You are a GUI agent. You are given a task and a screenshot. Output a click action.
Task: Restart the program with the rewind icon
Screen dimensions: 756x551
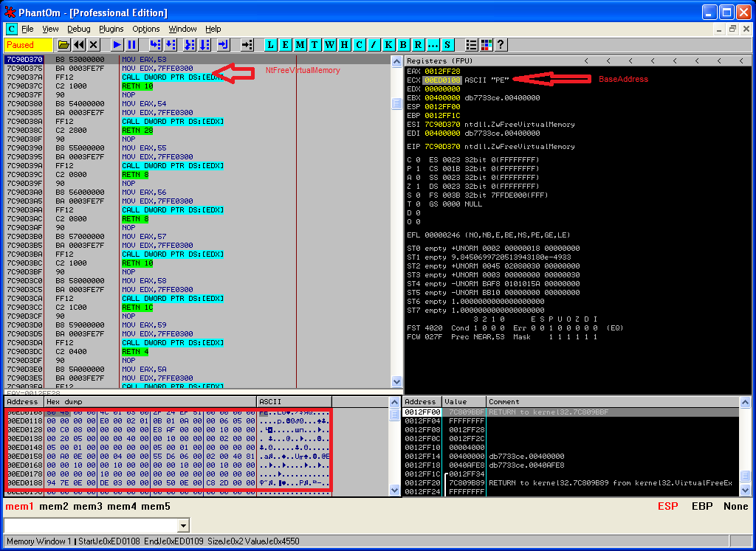click(78, 45)
